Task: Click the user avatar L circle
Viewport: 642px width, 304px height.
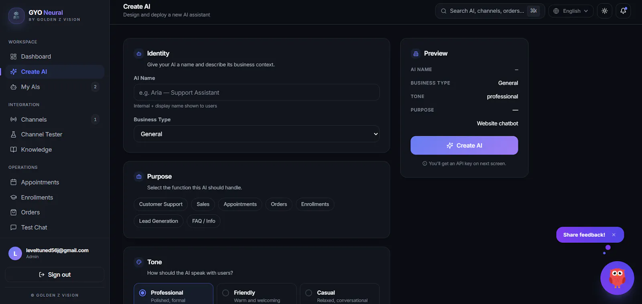Action: [x=15, y=254]
